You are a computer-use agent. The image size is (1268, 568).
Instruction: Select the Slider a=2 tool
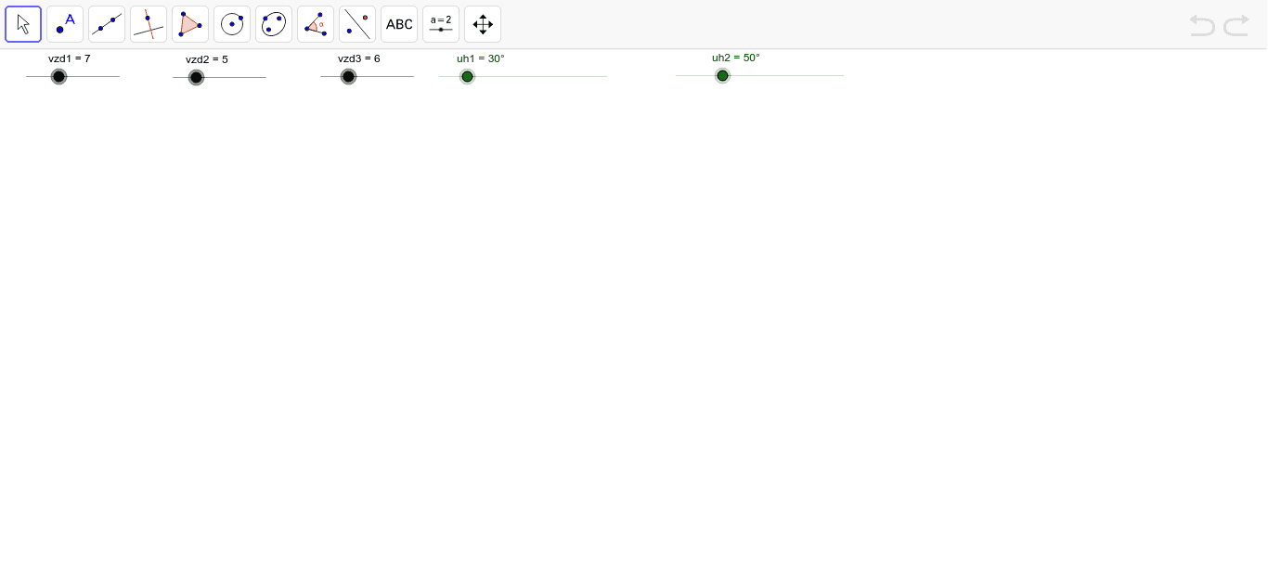pyautogui.click(x=441, y=24)
